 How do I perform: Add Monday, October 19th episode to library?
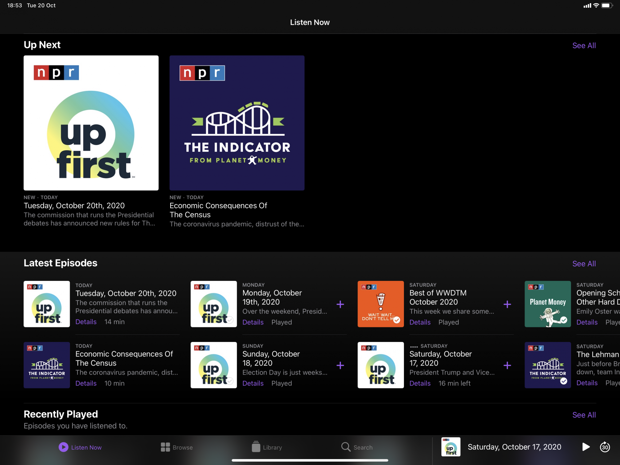coord(340,304)
